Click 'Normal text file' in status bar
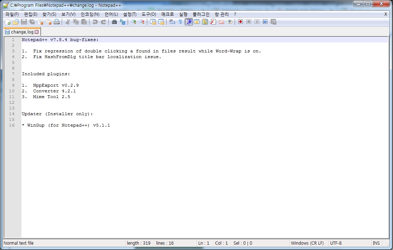 coord(19,243)
